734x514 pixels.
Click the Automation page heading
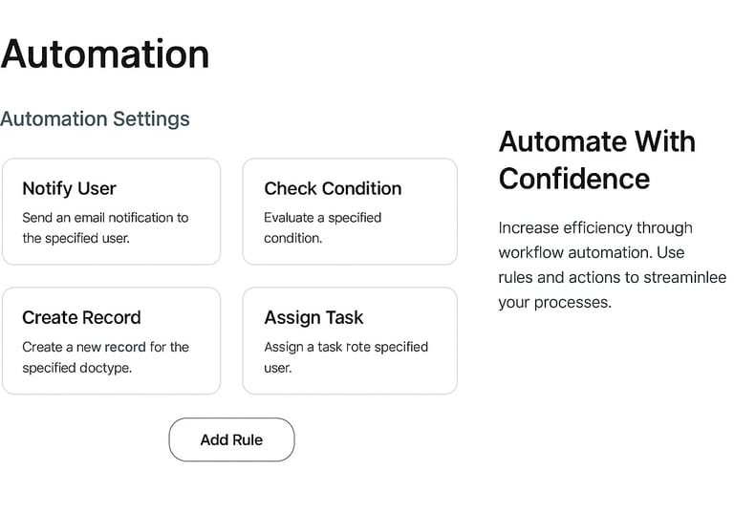[105, 54]
